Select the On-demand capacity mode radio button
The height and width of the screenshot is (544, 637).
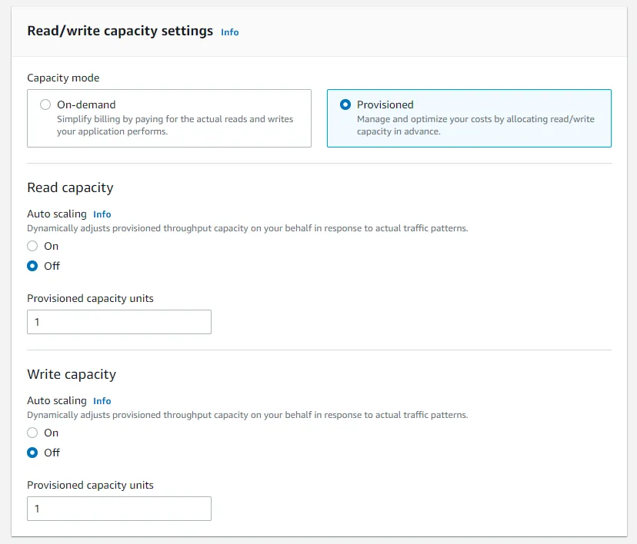pos(45,104)
